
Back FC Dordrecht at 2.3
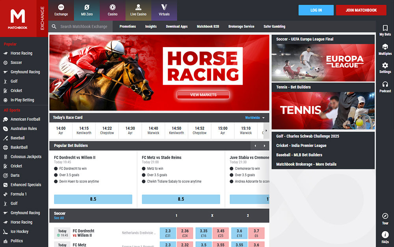click(x=168, y=233)
